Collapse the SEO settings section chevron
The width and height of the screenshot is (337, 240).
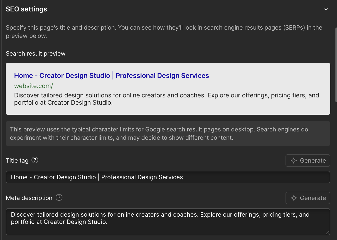point(326,9)
